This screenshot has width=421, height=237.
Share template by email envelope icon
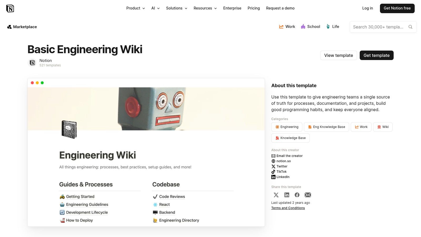(308, 195)
